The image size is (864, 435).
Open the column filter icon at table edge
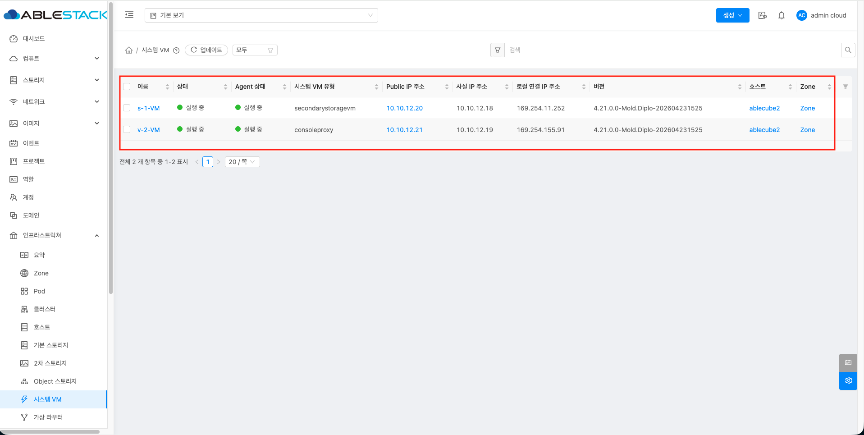click(845, 87)
